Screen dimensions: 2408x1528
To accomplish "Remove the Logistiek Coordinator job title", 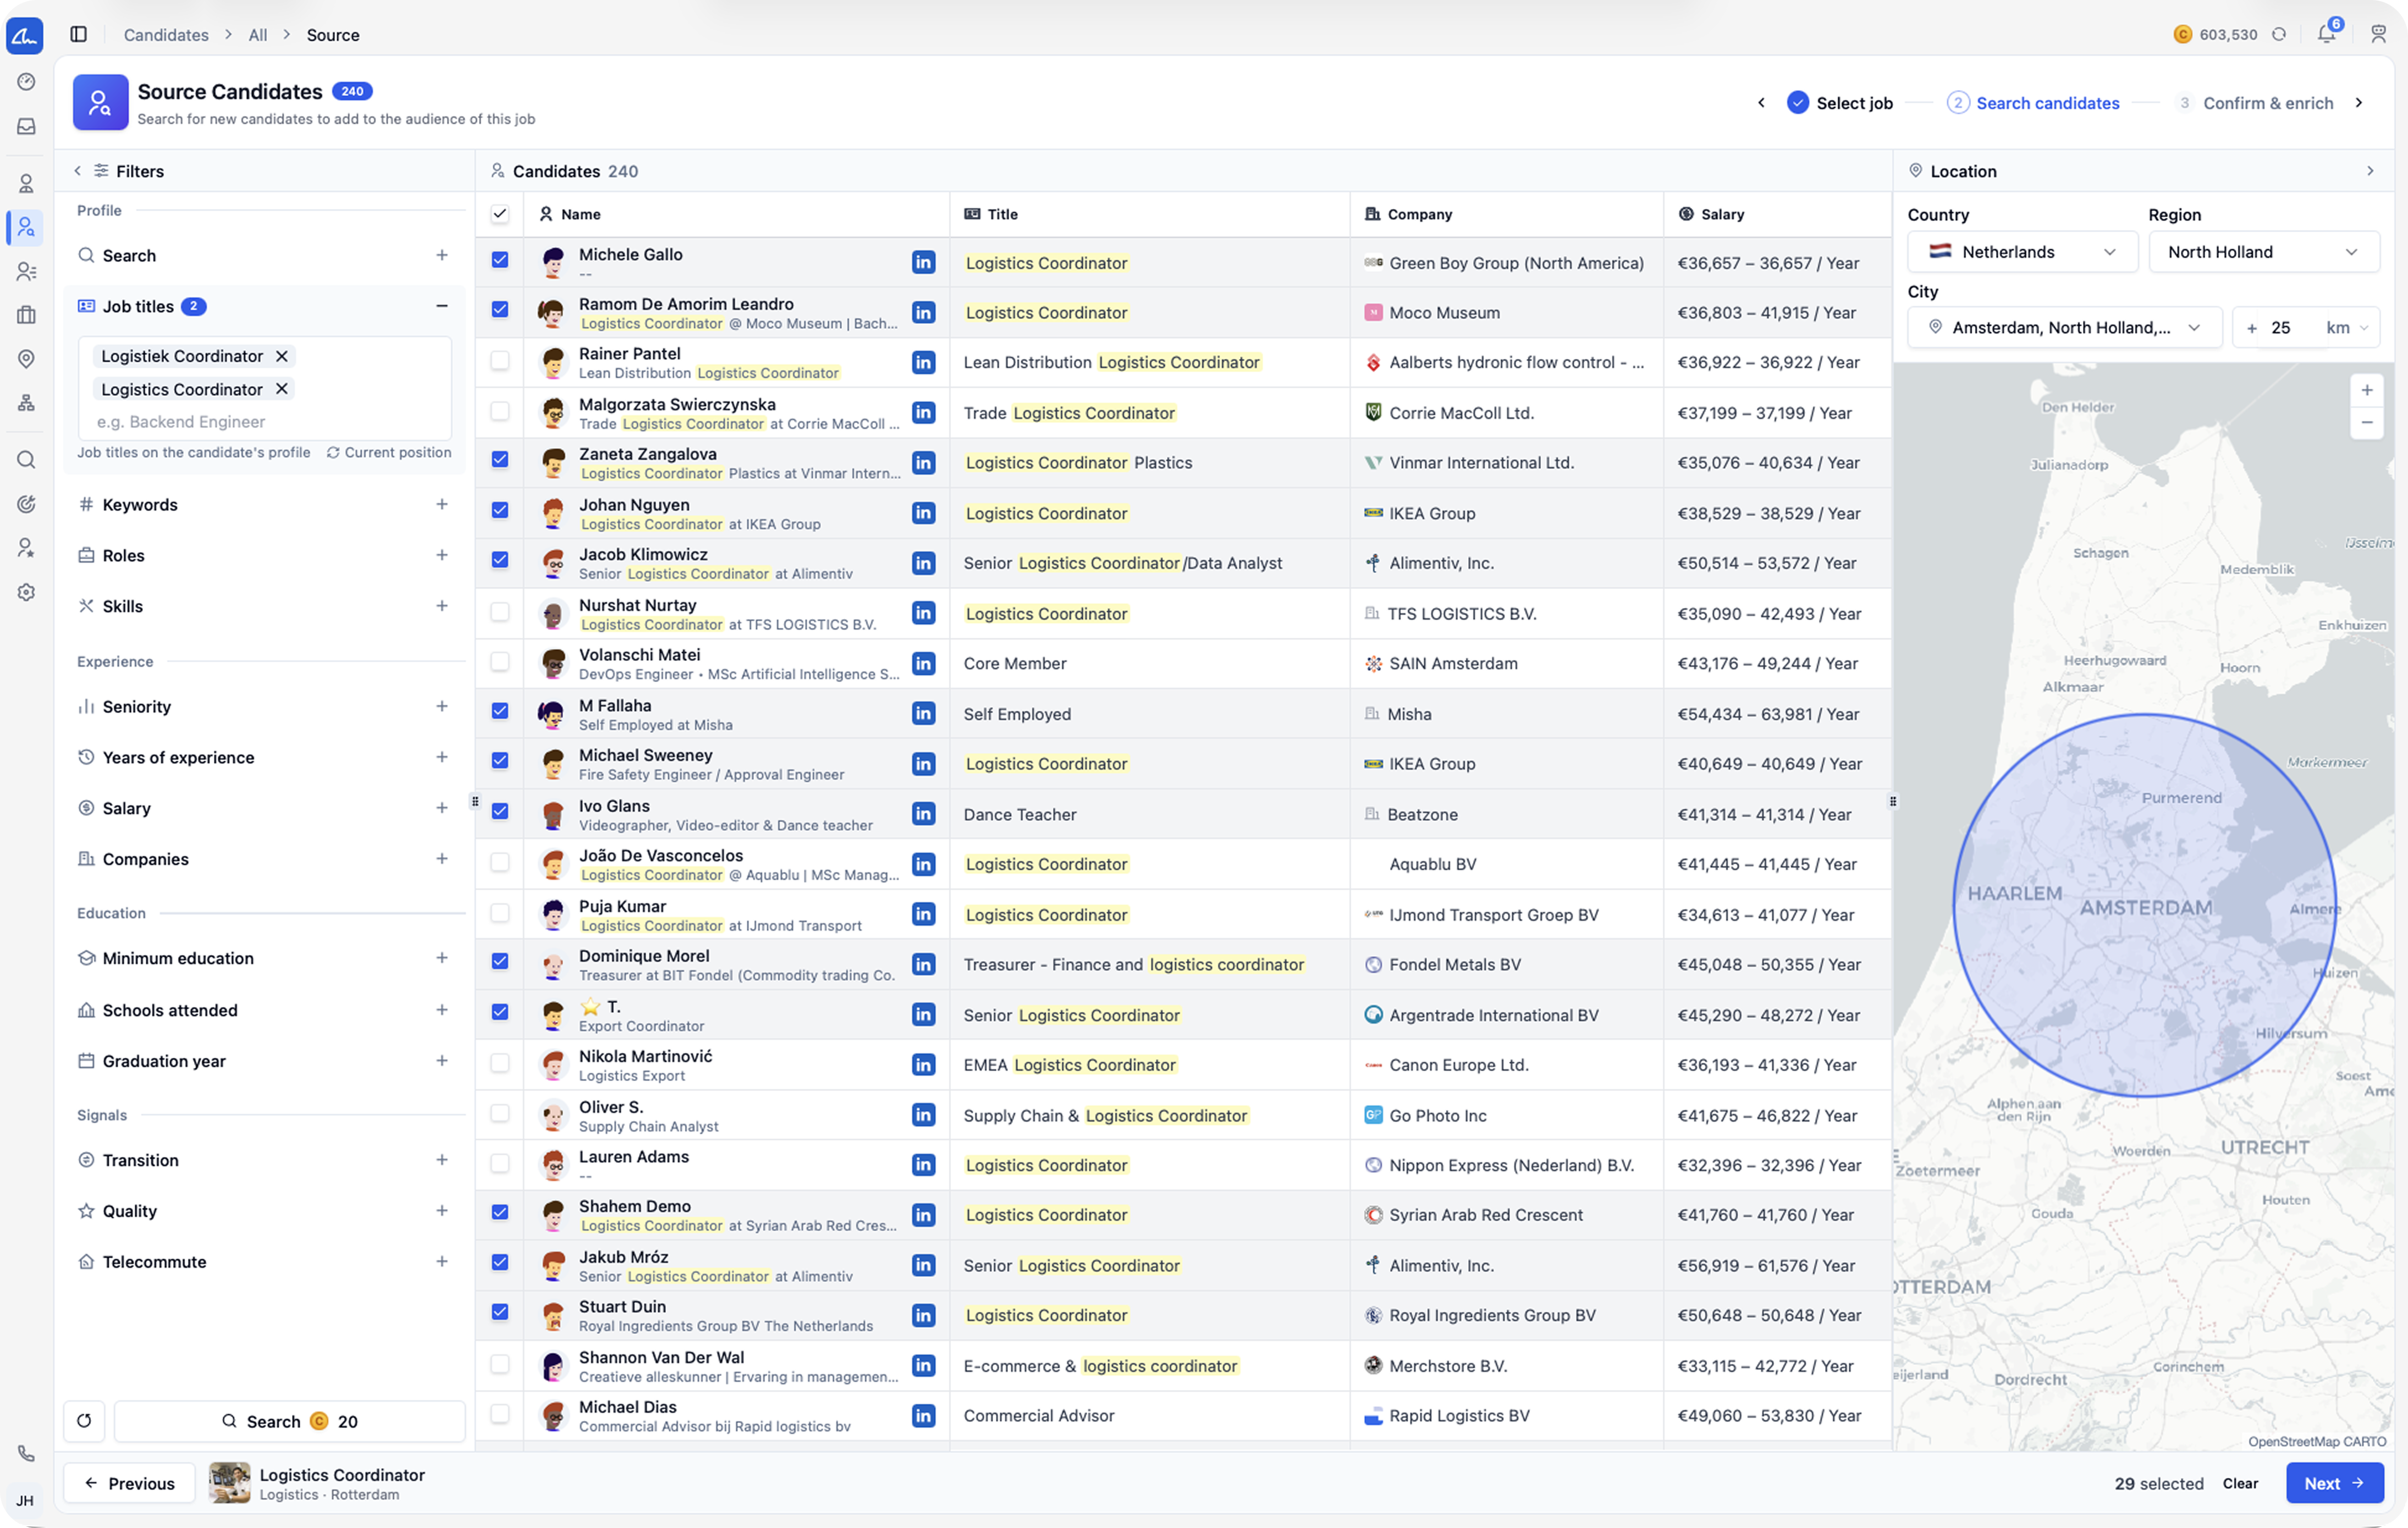I will point(282,356).
